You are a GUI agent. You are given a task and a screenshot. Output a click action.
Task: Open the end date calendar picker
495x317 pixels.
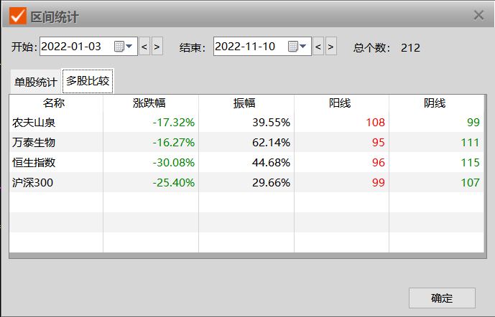297,47
